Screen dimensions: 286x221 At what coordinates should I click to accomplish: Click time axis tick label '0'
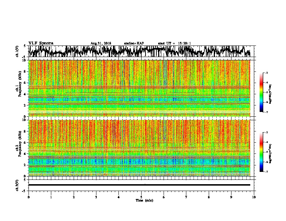[29, 197]
